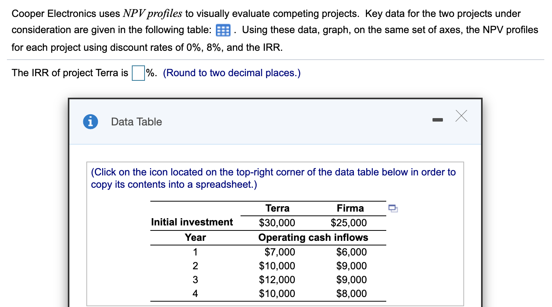This screenshot has width=552, height=307.
Task: Click the $25,000 Firma investment value
Action: 350,223
